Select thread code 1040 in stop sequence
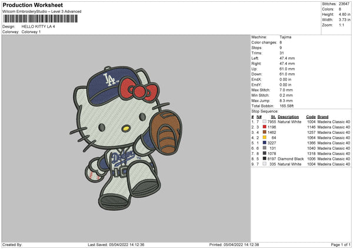Viewport: 353px width, 249px height. pos(311,149)
